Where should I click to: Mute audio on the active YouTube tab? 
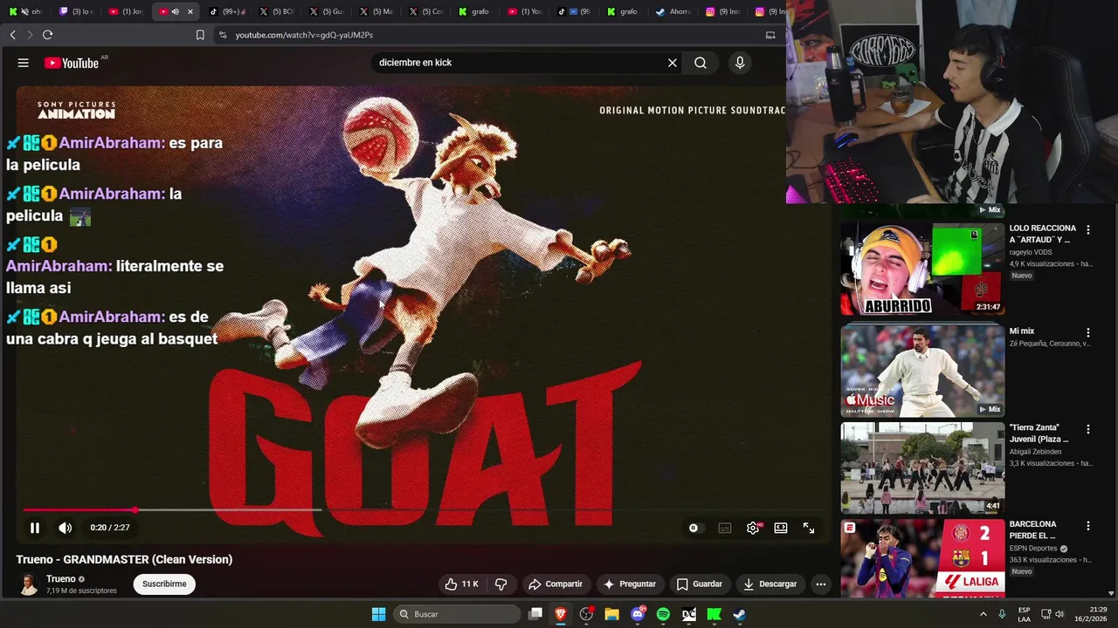(x=175, y=11)
